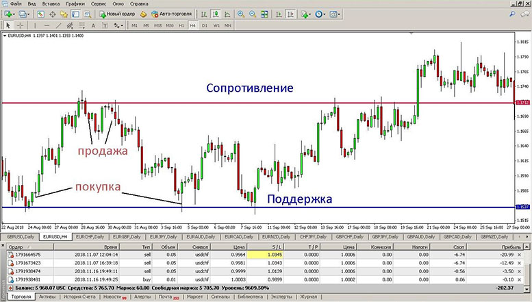The width and height of the screenshot is (532, 302).
Task: Sort by Прибыль column header
Action: tap(494, 247)
